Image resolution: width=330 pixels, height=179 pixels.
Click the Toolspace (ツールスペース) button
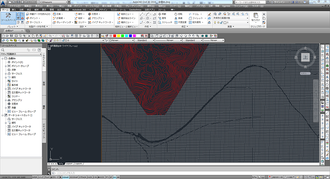8,18
